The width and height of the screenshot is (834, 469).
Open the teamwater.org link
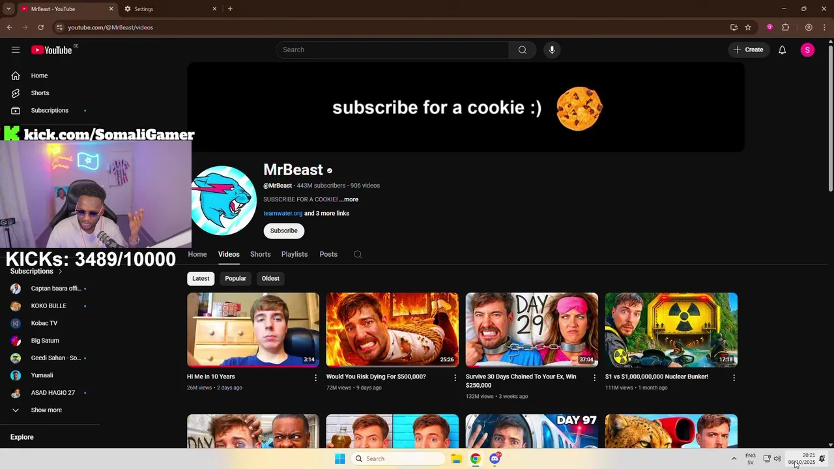point(283,213)
